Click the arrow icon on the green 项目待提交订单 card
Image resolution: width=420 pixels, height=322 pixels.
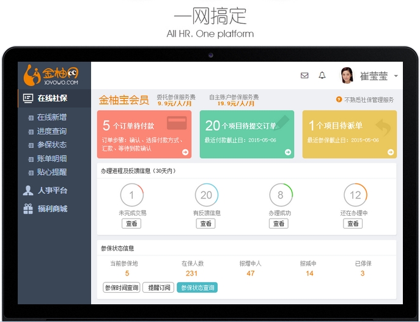(x=288, y=152)
